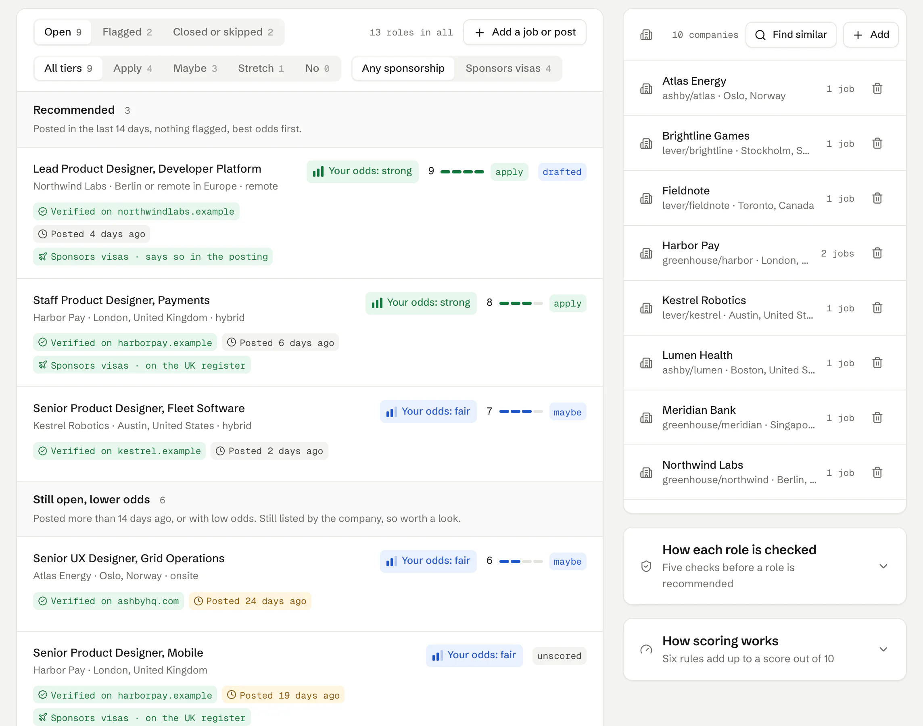Delete the Harbor Pay company entry
Viewport: 923px width, 726px height.
[x=877, y=253]
